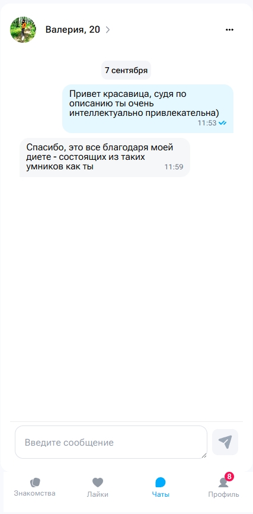Switch to the Лайки tab label

[97, 494]
